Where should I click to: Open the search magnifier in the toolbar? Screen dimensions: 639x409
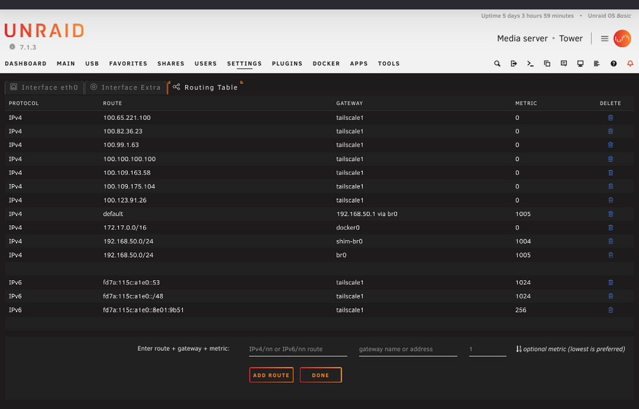[497, 63]
